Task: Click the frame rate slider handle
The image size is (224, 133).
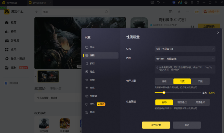Action: pyautogui.click(x=164, y=93)
